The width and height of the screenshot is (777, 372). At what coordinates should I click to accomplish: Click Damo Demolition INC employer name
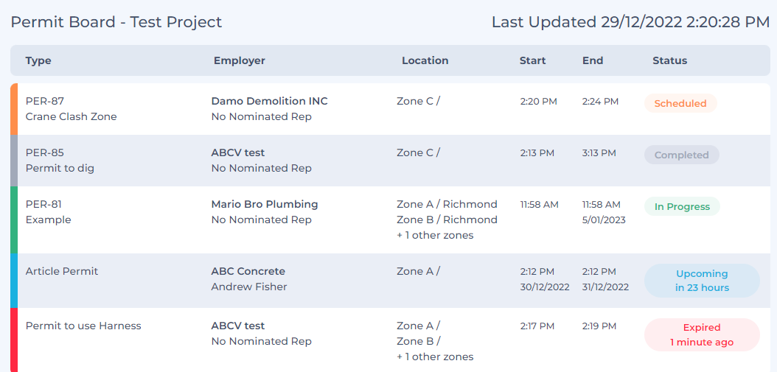coord(270,101)
